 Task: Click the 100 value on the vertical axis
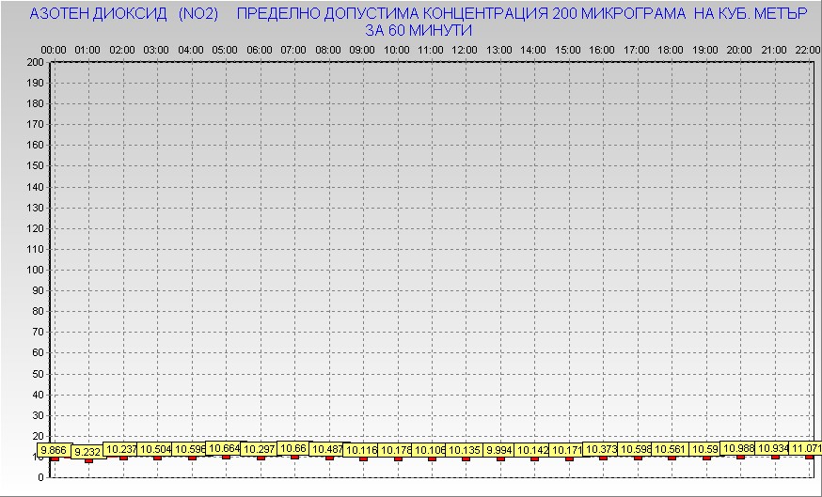coord(35,270)
